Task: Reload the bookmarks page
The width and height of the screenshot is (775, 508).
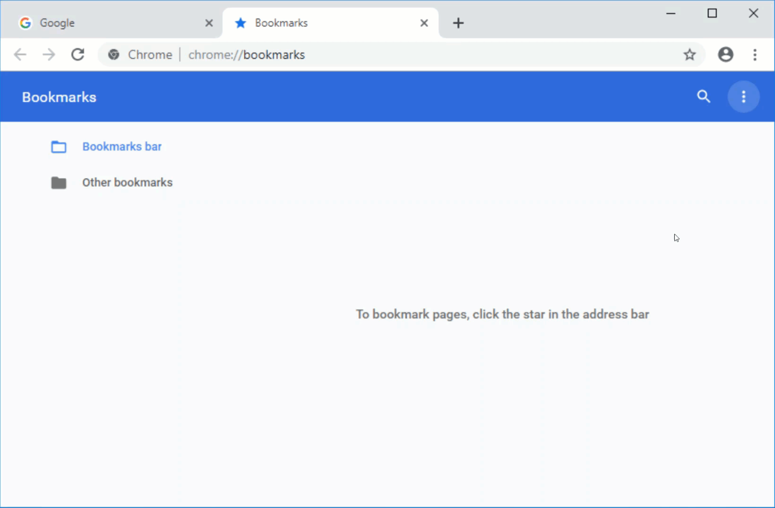Action: pos(78,55)
